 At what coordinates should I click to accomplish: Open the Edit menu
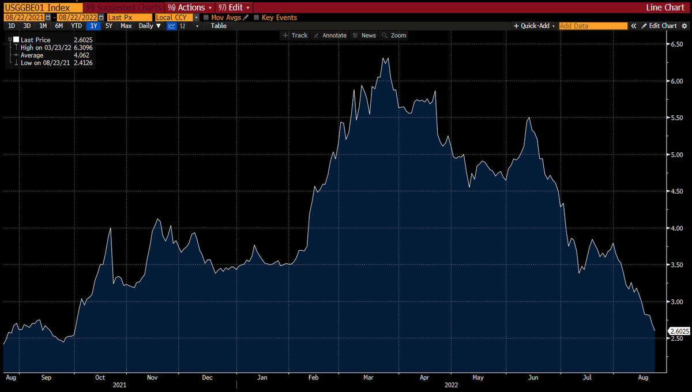pos(234,7)
